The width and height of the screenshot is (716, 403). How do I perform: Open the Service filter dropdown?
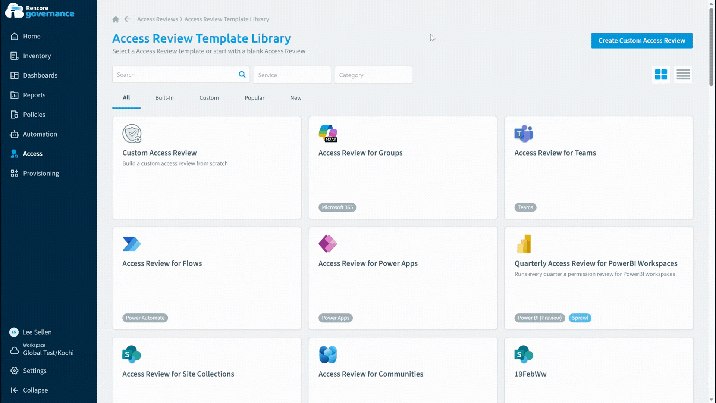292,75
